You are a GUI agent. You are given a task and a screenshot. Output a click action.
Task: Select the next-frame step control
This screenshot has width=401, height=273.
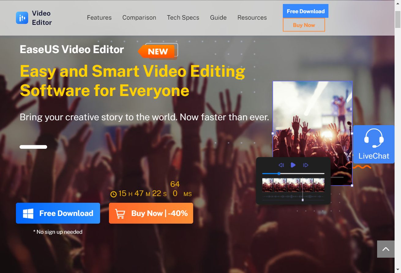(x=305, y=165)
